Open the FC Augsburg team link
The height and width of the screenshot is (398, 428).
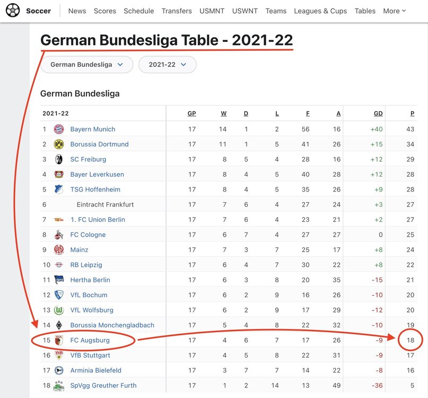tap(90, 340)
